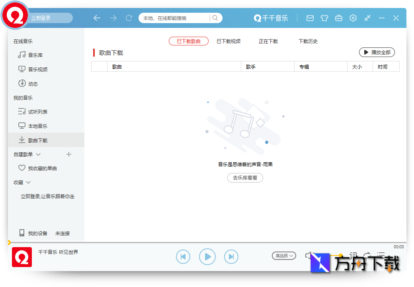Toggle the mute speaker icon

309,255
